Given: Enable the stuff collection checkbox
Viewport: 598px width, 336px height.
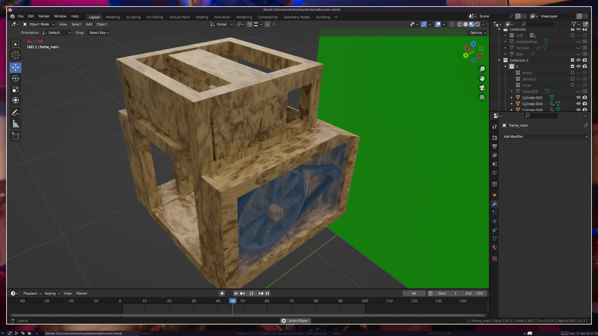Looking at the screenshot, I should [572, 35].
